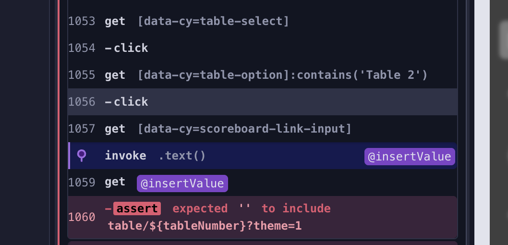The image size is (508, 245).
Task: Click the red assert badge on line 1060
Action: pyautogui.click(x=136, y=208)
